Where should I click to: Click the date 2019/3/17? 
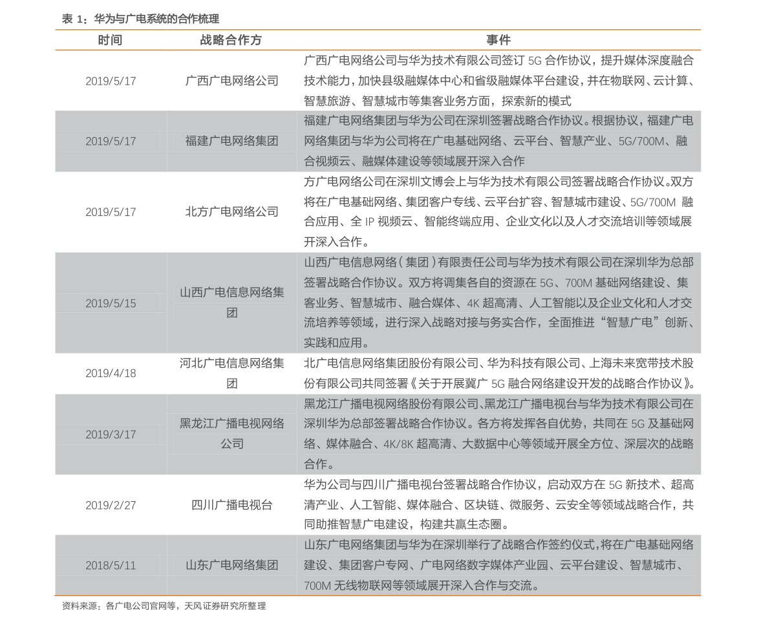point(111,435)
